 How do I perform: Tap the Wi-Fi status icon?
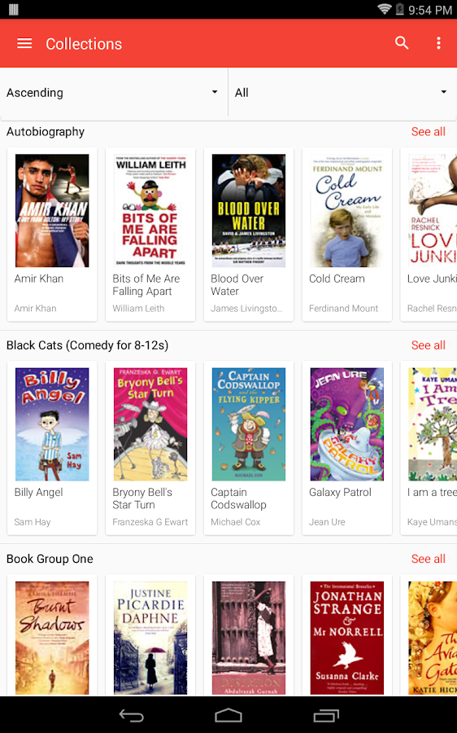384,9
